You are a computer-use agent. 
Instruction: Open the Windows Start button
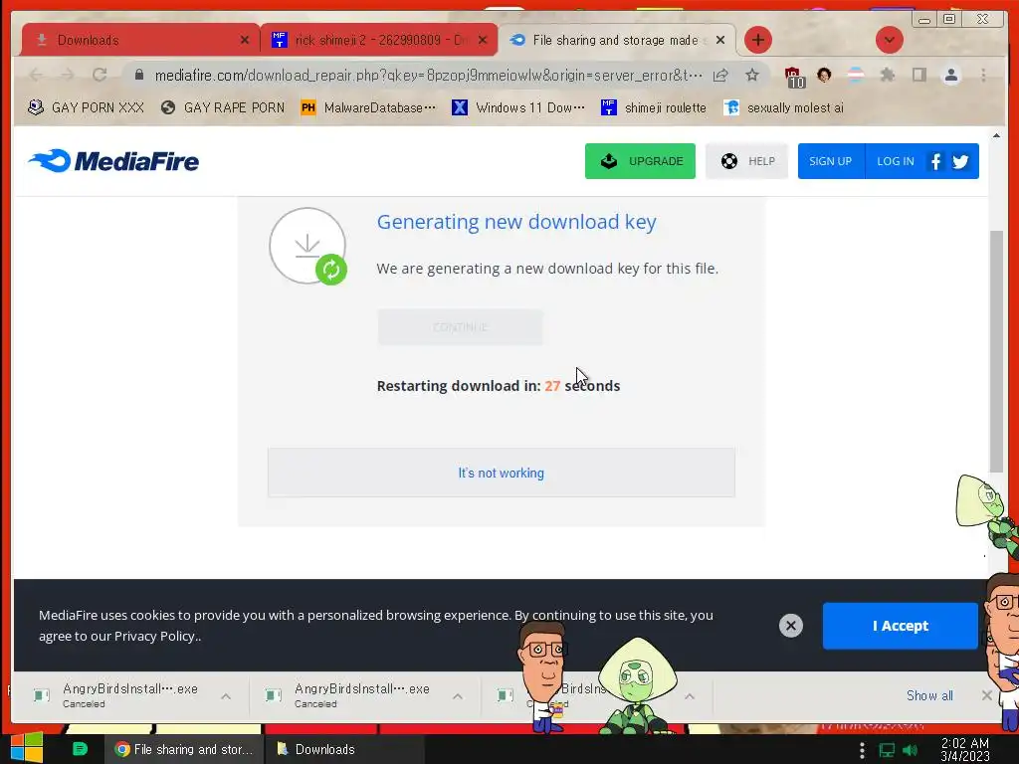[x=27, y=748]
